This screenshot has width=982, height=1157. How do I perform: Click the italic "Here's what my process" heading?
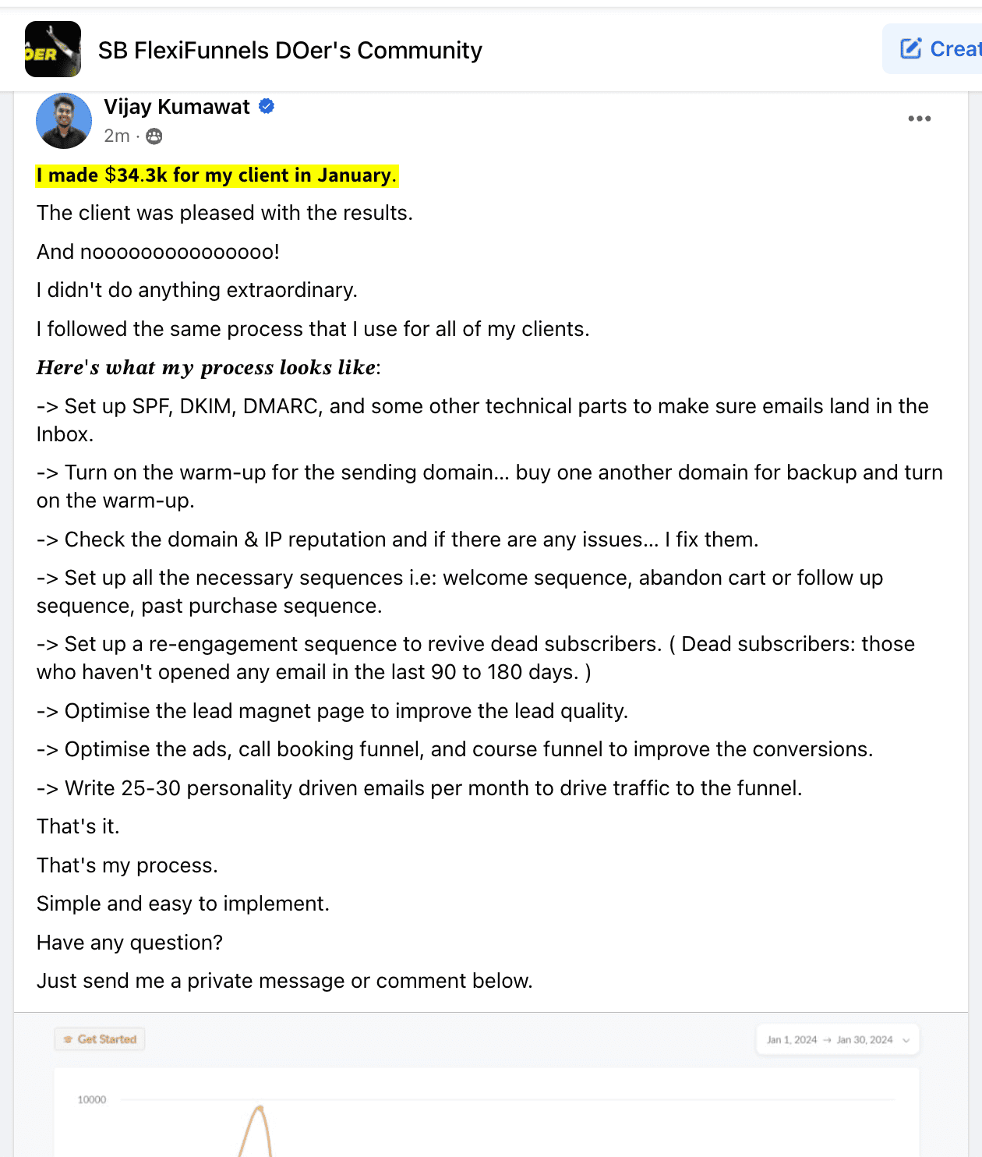point(208,368)
